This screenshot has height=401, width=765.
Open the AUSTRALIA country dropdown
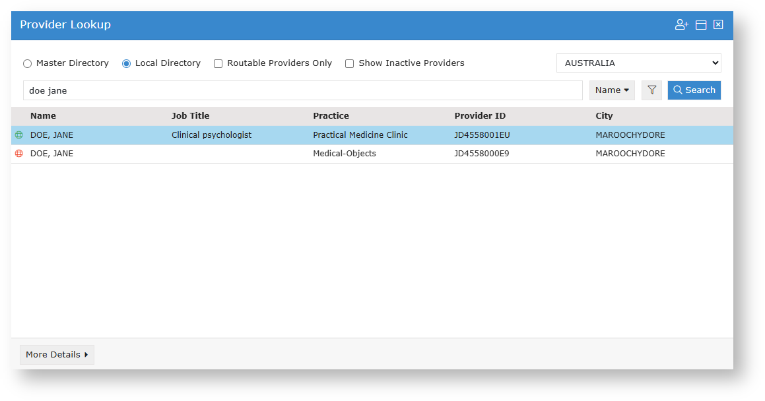pyautogui.click(x=638, y=63)
